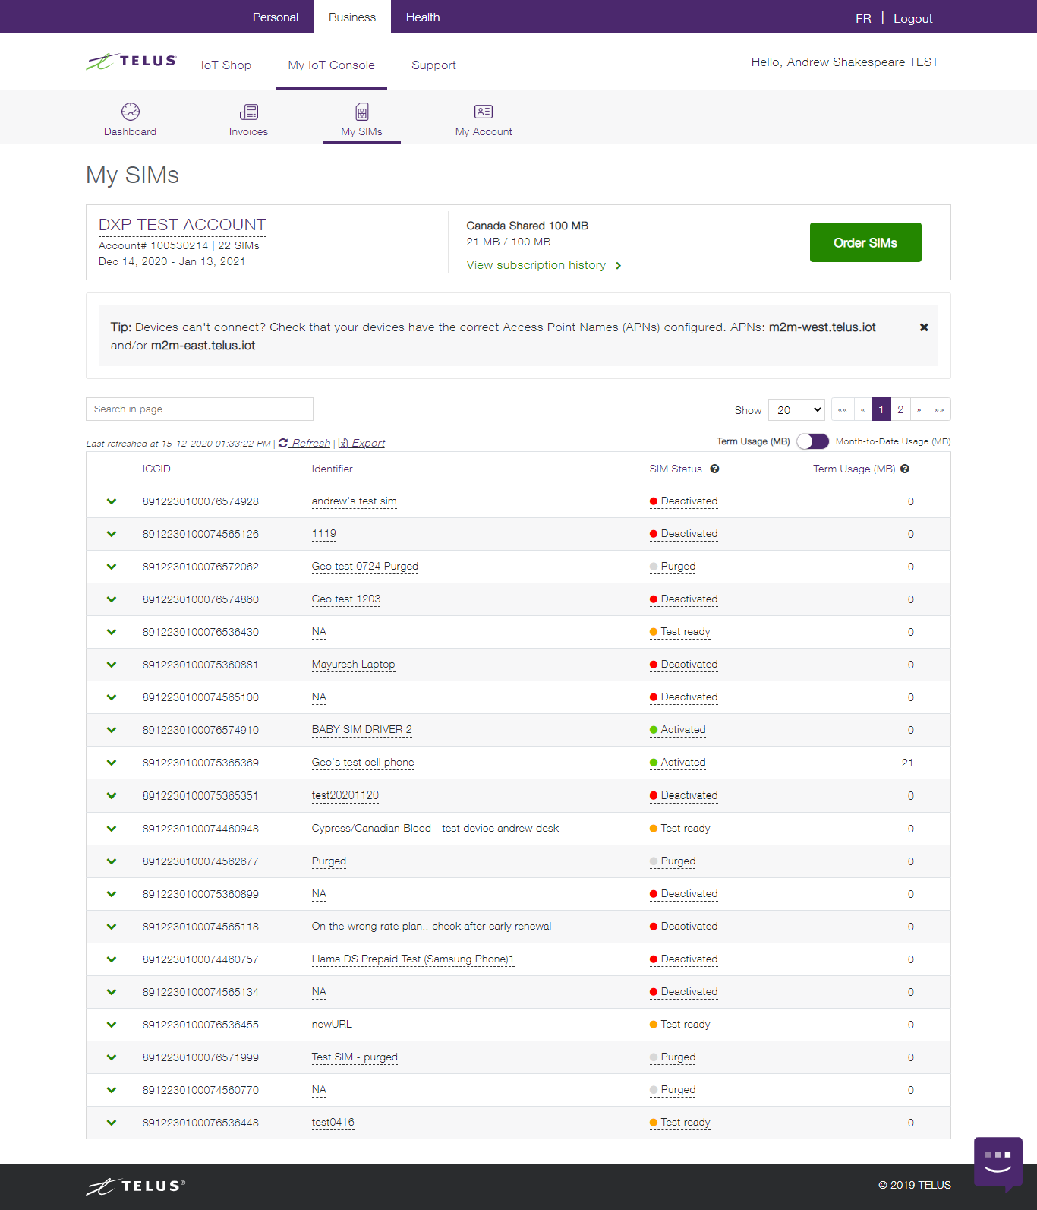
Task: Switch language to FR
Action: coord(863,18)
